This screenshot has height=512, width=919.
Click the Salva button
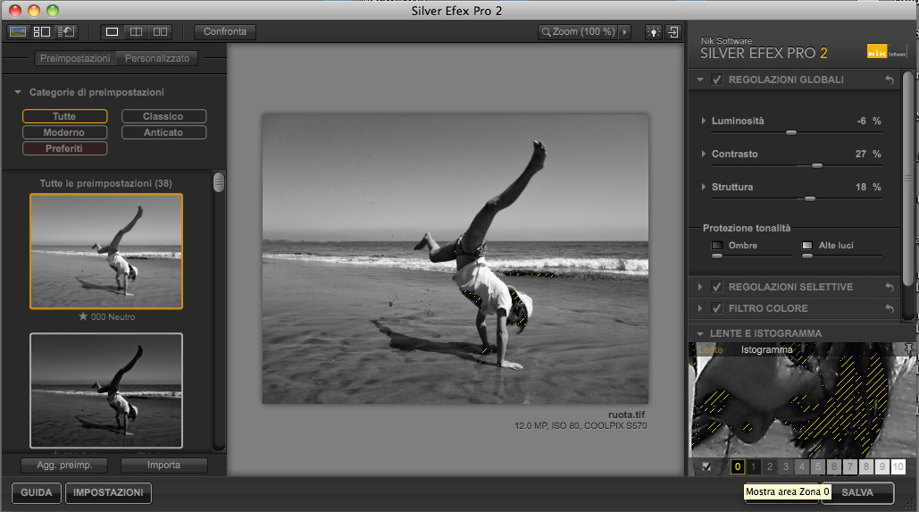[x=857, y=492]
